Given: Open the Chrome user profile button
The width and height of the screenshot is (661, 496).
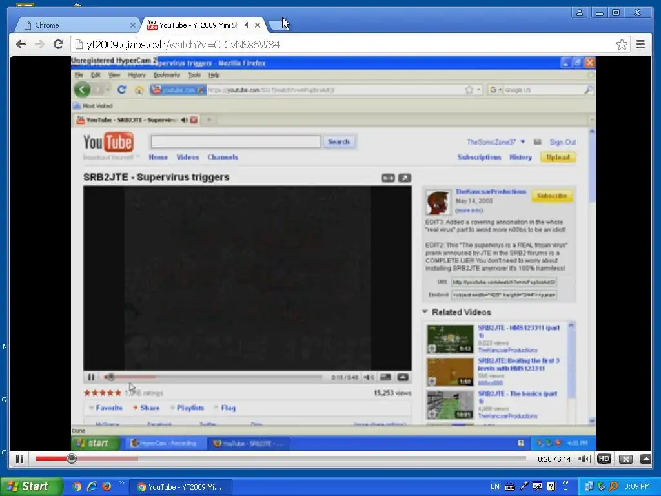Looking at the screenshot, I should point(580,13).
